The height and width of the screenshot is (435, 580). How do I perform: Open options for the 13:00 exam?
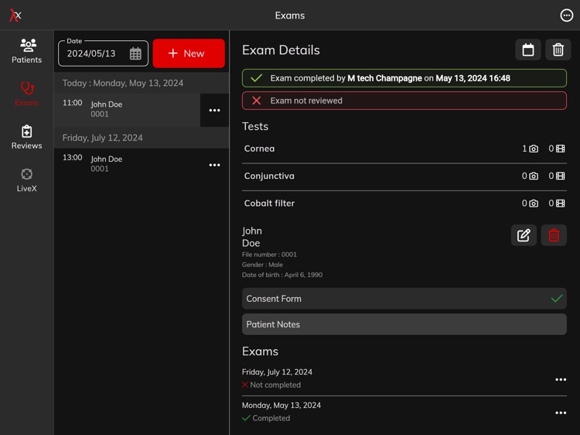click(x=214, y=165)
